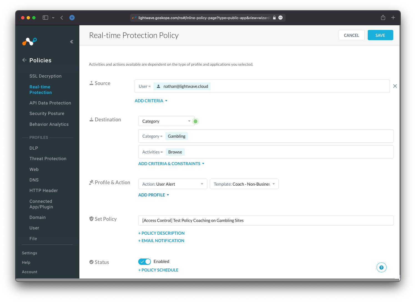Open API Data Protection in sidebar
416x302 pixels.
click(x=50, y=103)
